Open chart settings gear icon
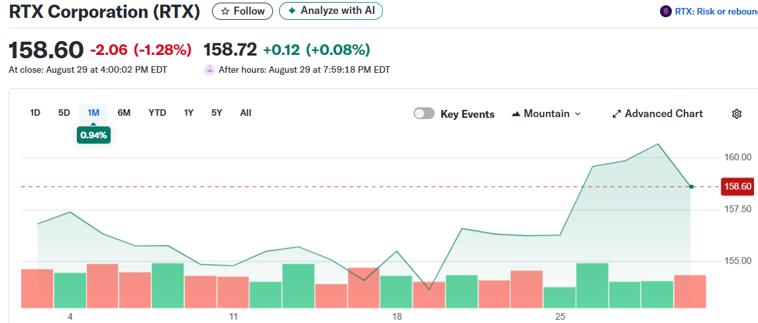 click(x=737, y=114)
